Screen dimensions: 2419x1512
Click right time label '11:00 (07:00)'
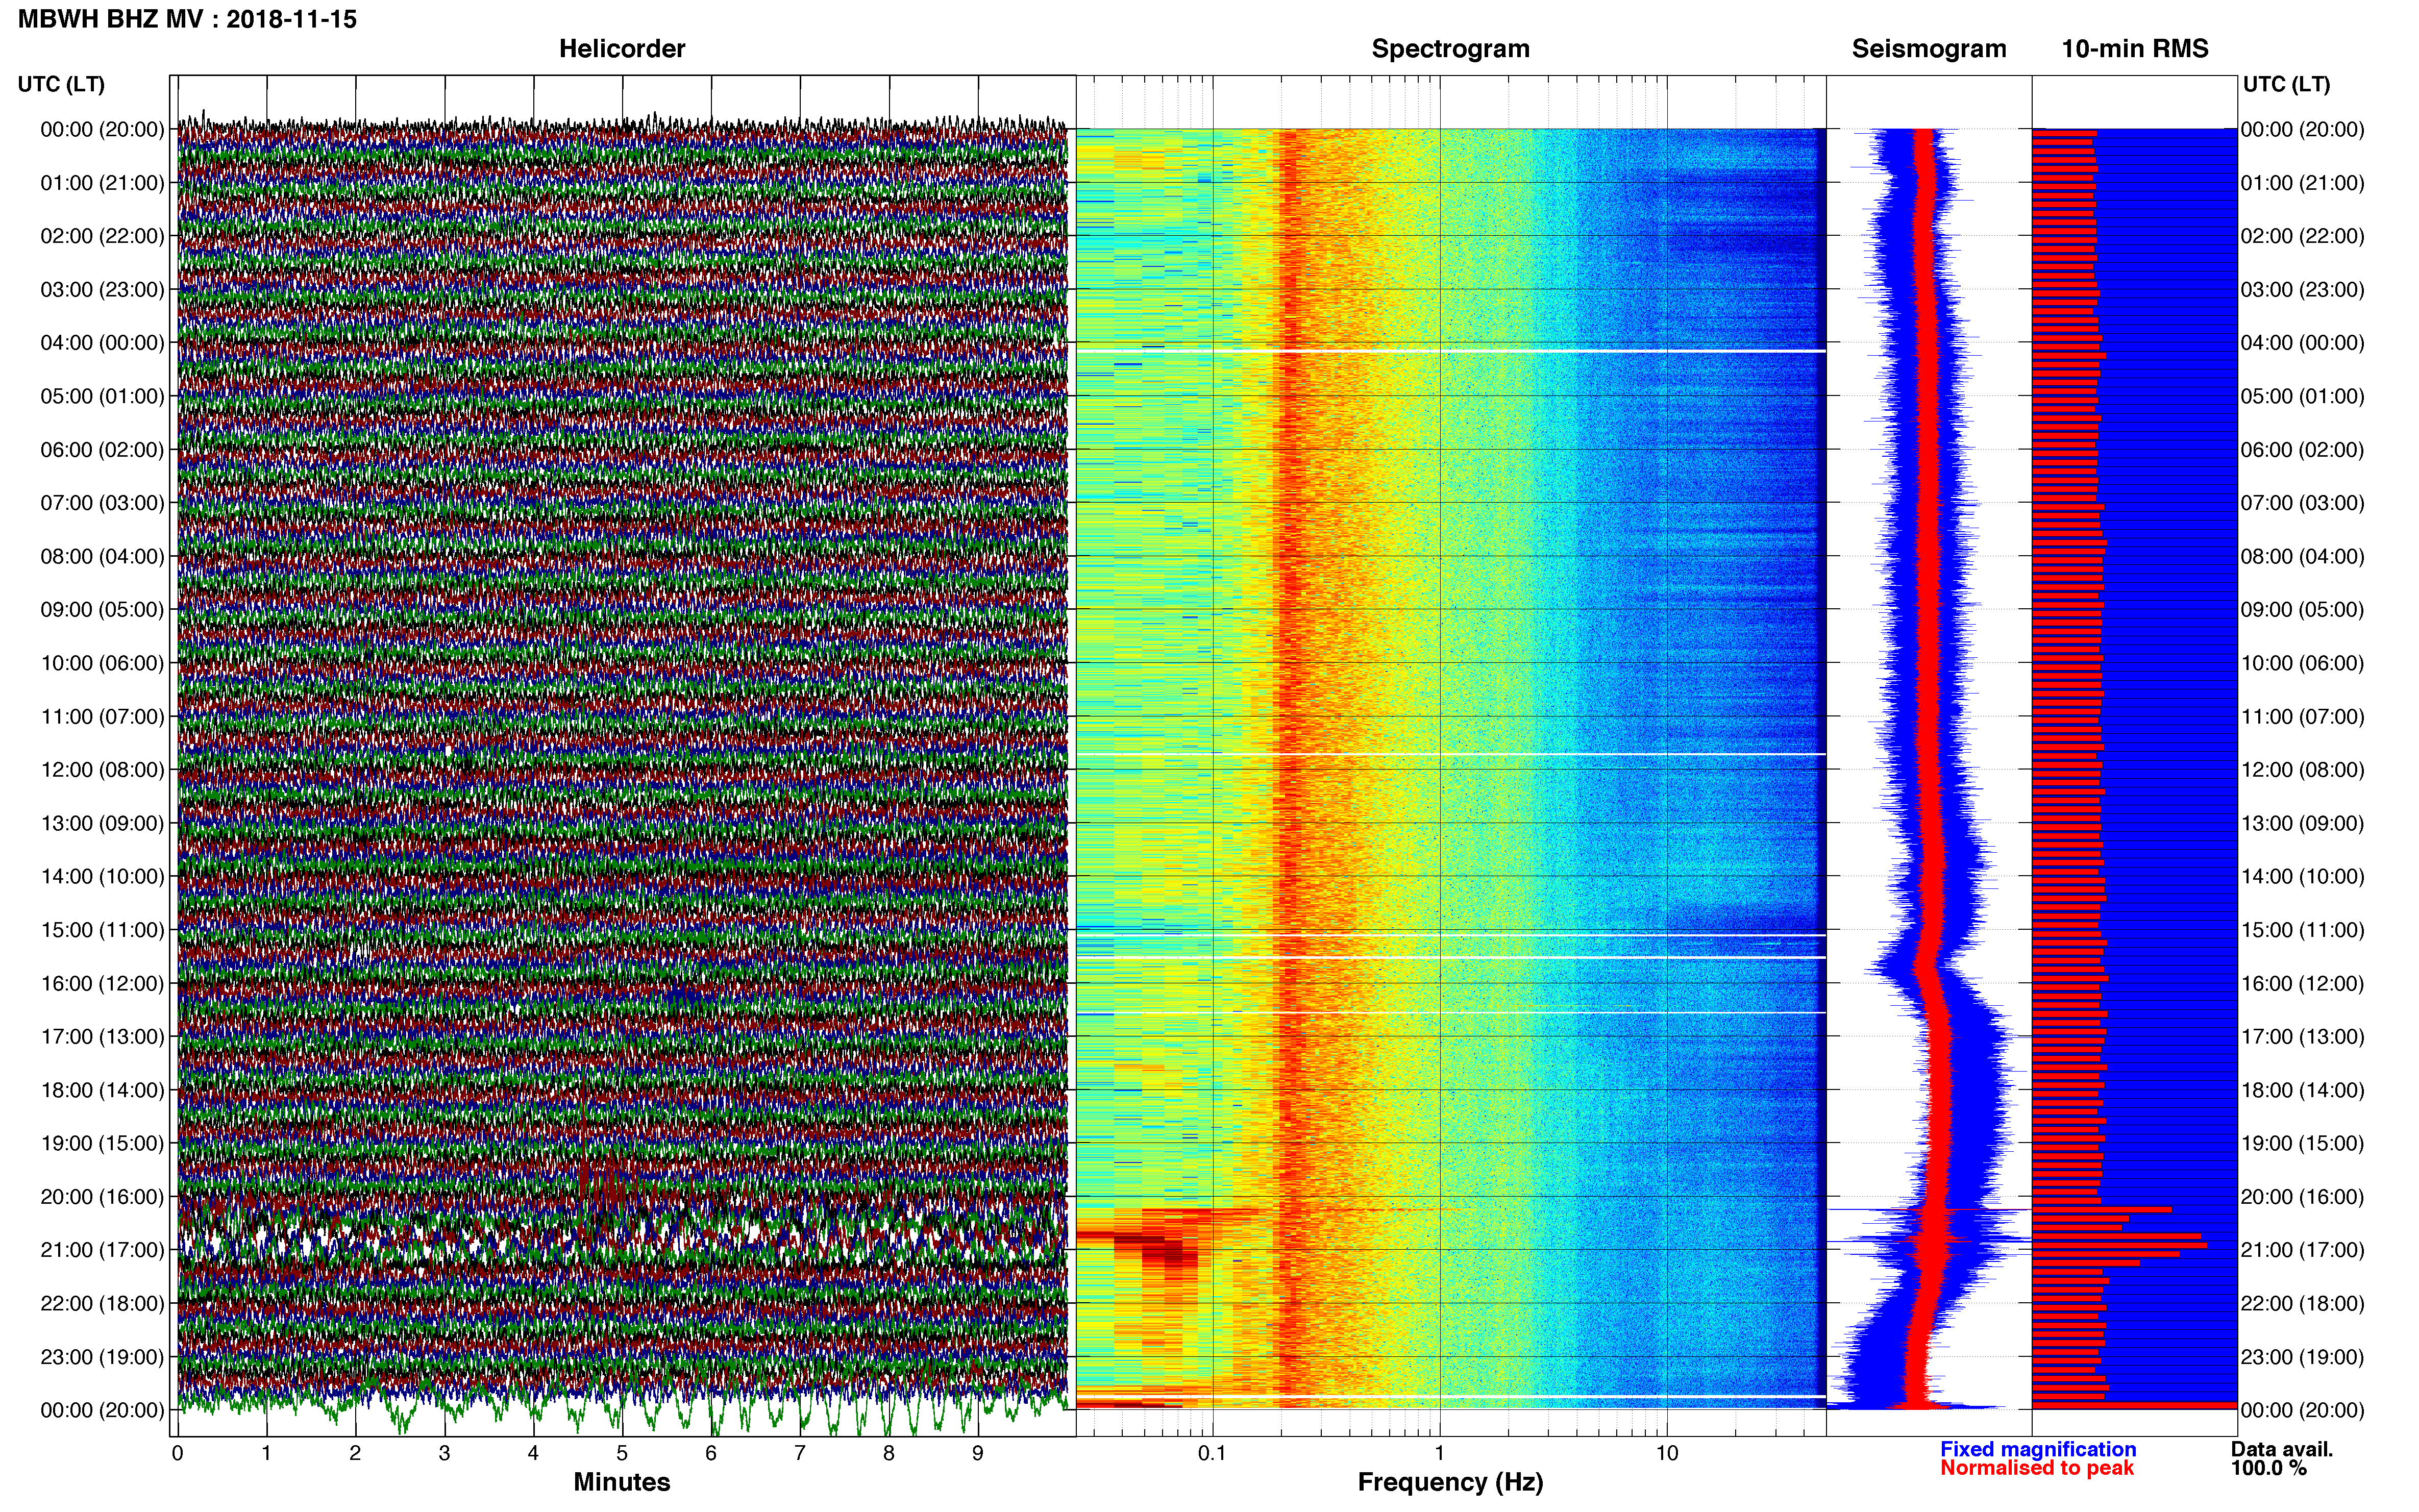click(2303, 716)
